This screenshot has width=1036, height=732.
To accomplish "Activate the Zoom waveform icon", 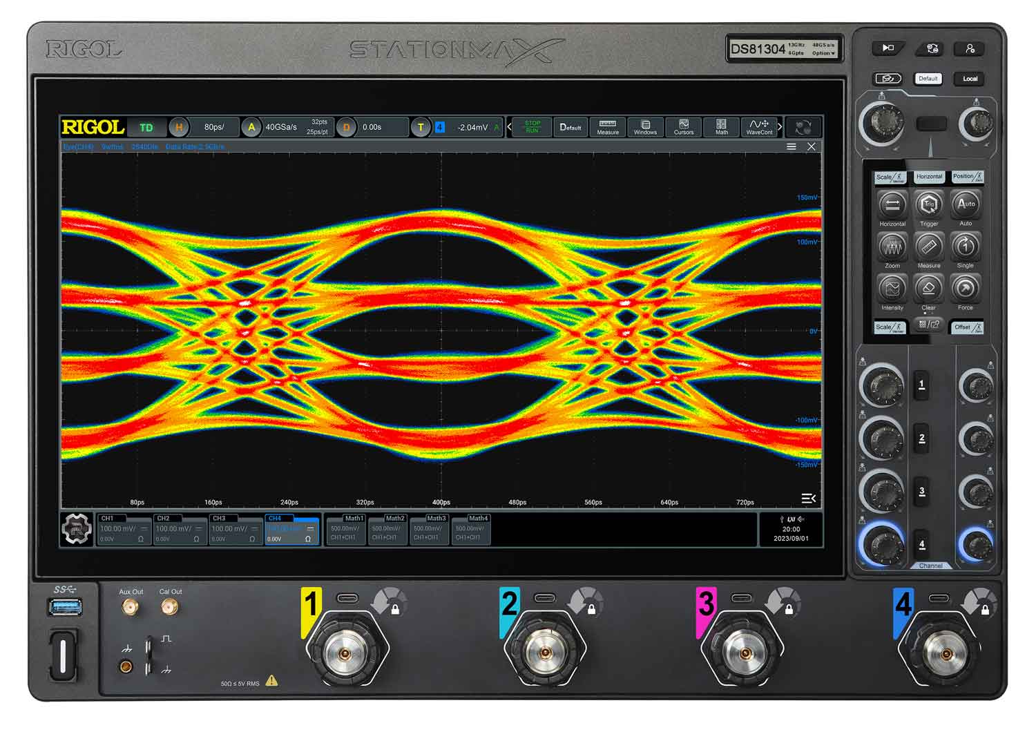I will (x=891, y=247).
